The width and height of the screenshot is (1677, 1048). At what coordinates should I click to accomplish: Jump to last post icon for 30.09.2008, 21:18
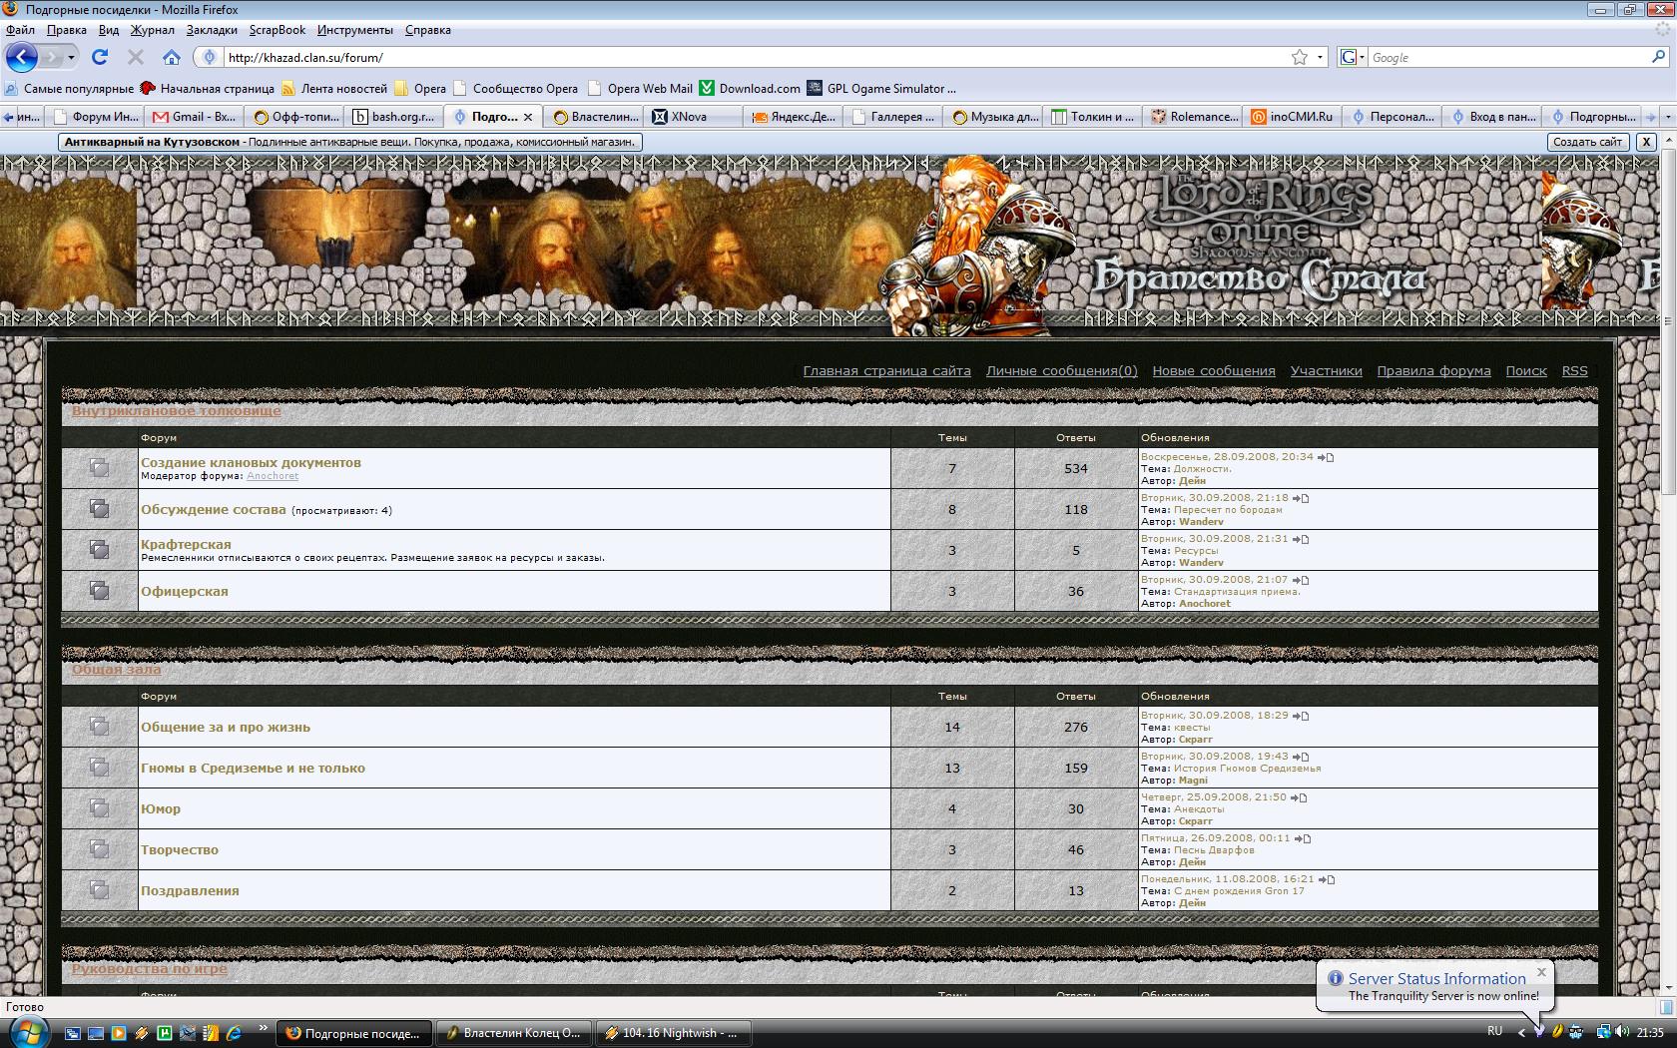pos(1301,498)
